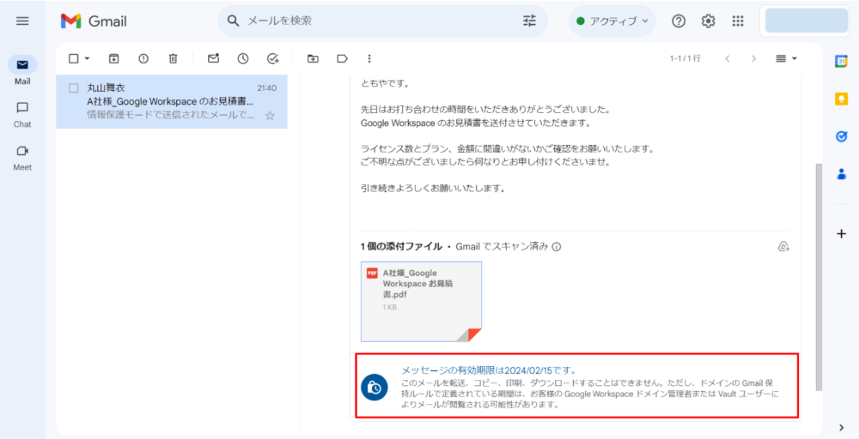This screenshot has width=859, height=439.
Task: Tick the select-all checkbox in toolbar
Action: (73, 58)
